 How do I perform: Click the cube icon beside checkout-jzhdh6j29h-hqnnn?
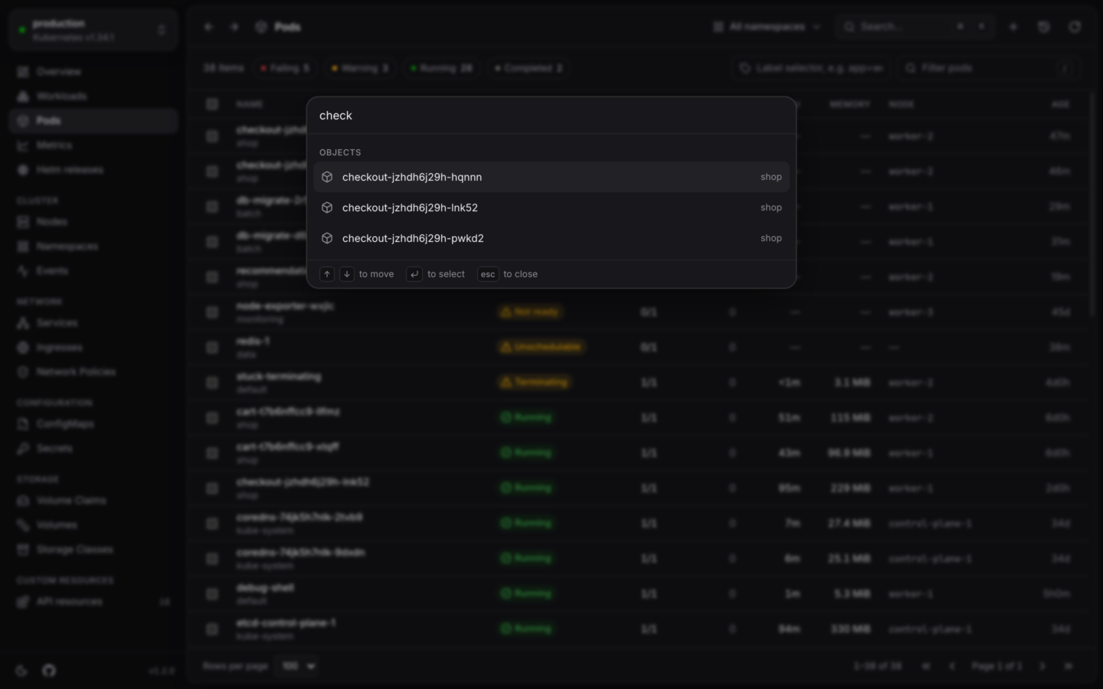click(327, 177)
